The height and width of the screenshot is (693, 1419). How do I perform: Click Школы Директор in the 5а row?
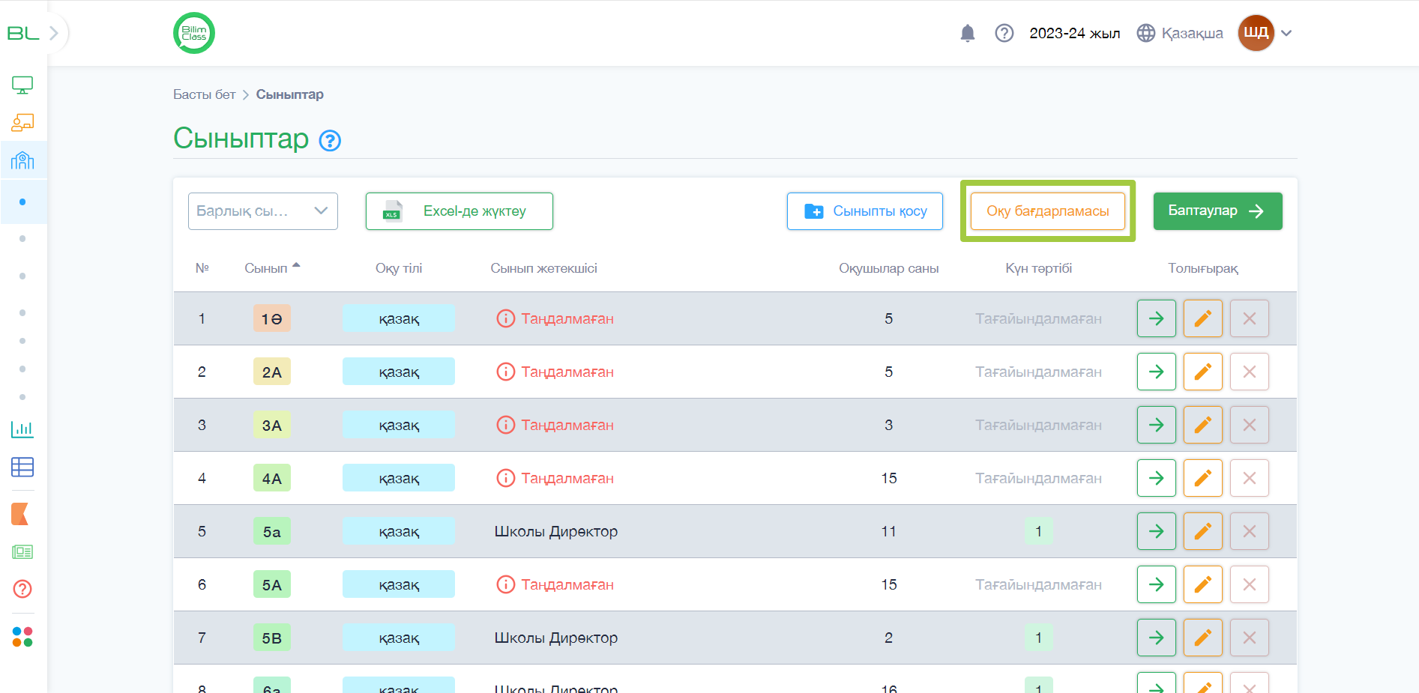pos(556,531)
